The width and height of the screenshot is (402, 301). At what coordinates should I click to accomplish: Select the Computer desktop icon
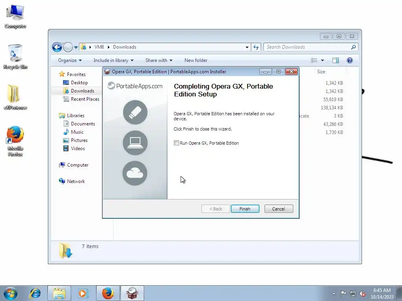coord(15,16)
